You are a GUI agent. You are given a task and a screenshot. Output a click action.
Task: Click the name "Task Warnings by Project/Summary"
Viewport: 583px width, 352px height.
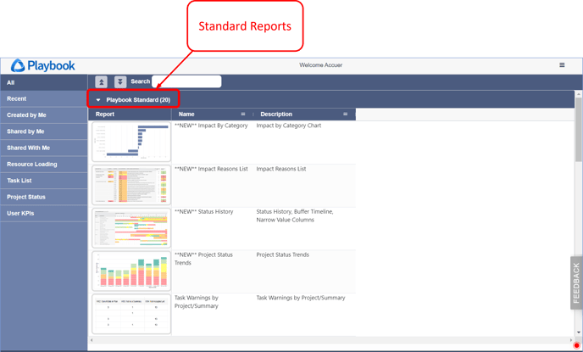pos(197,302)
